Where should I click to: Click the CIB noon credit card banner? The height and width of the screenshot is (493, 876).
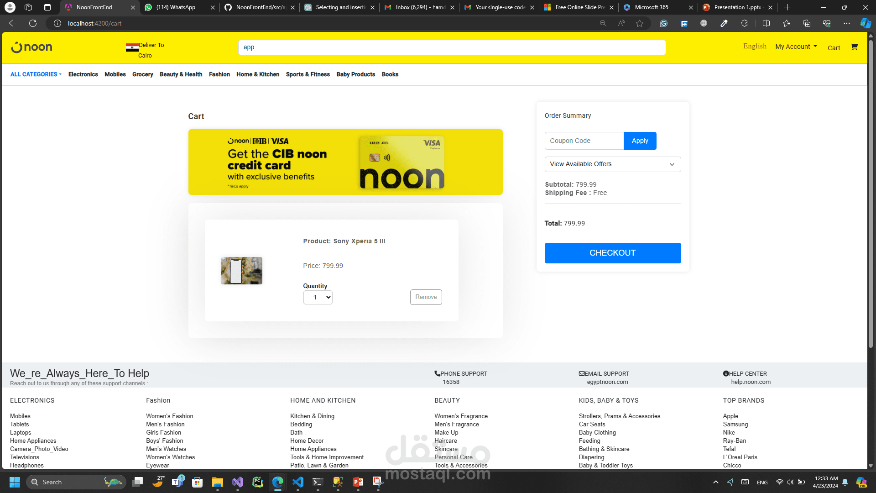click(345, 162)
